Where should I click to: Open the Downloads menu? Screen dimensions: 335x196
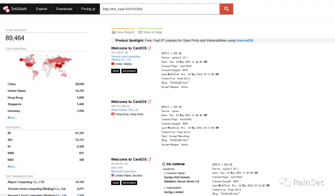pyautogui.click(x=64, y=9)
